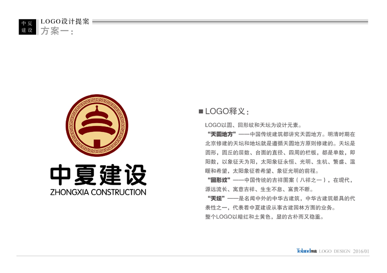Click the Toland brand logo in the footer
387x273 pixels.
point(306,251)
